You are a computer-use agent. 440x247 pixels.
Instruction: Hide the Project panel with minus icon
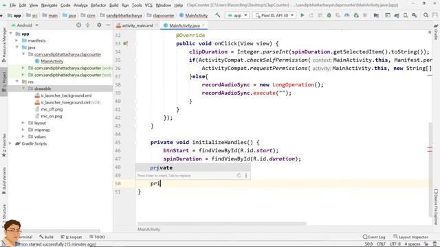pos(108,25)
